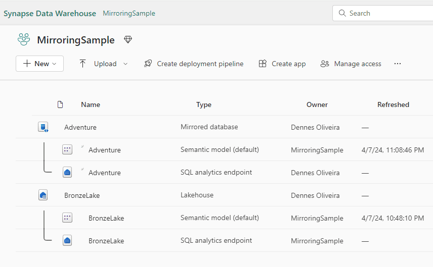Click MirroringSample owner of BronzeLake SQL endpoint
This screenshot has width=433, height=267.
point(317,241)
